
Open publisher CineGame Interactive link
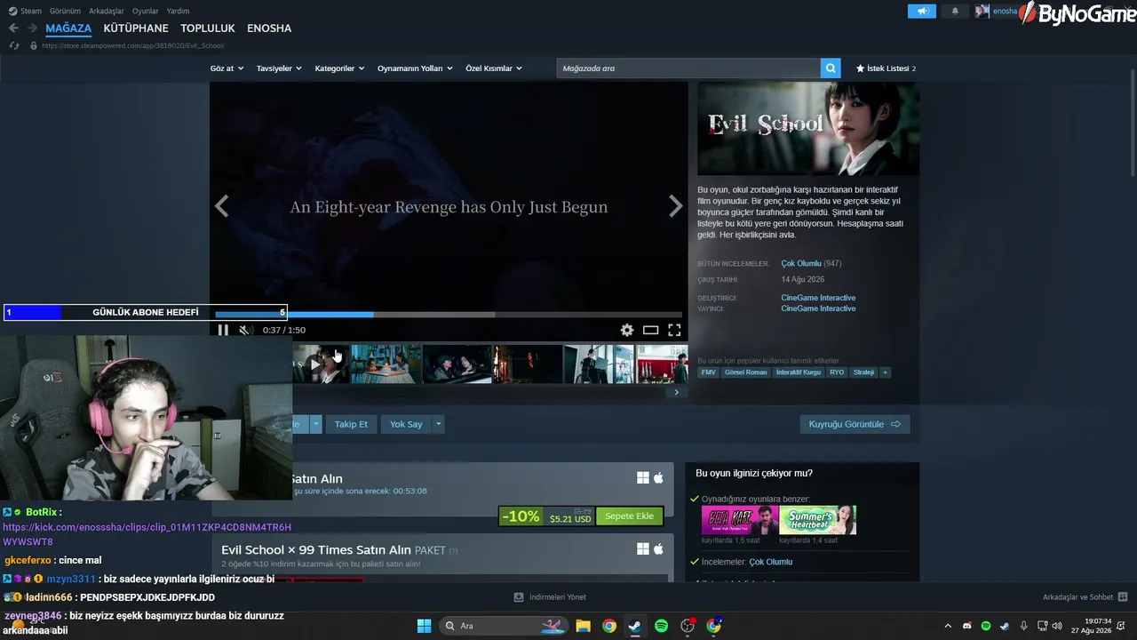click(x=818, y=308)
